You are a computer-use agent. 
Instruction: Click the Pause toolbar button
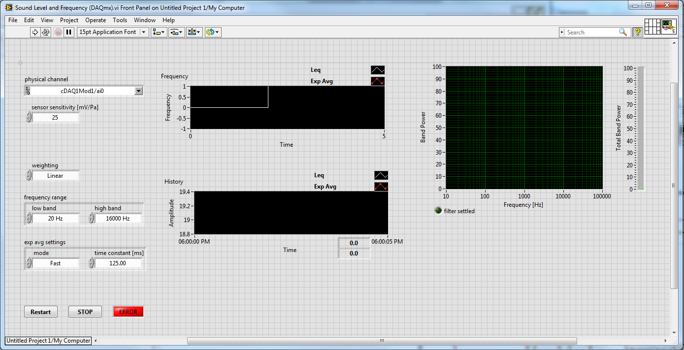coord(69,32)
